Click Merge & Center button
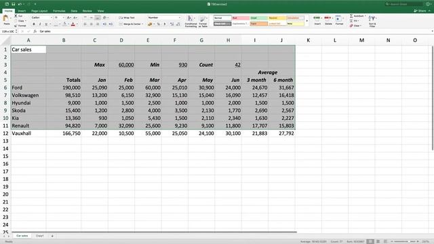434x244 pixels. tap(130, 24)
